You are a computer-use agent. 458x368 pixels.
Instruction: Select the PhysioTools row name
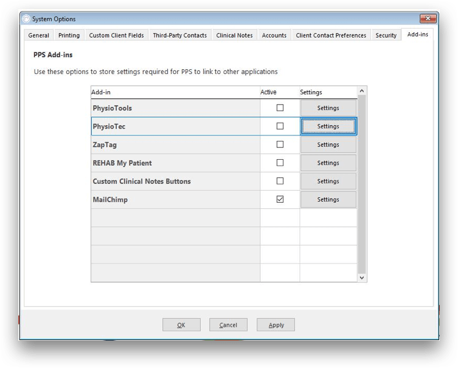point(112,108)
